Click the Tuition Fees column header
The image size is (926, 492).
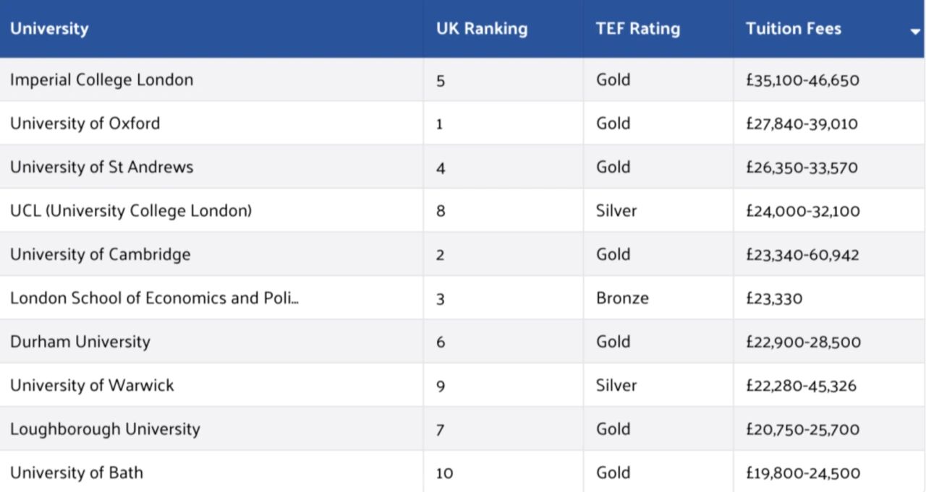click(794, 29)
